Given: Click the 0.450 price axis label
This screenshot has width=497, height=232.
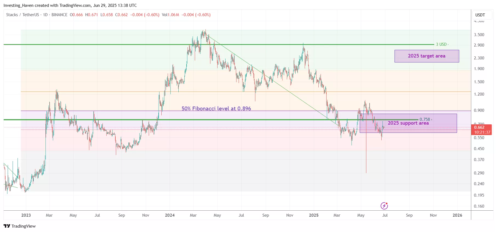Looking at the screenshot, I should tap(479, 149).
